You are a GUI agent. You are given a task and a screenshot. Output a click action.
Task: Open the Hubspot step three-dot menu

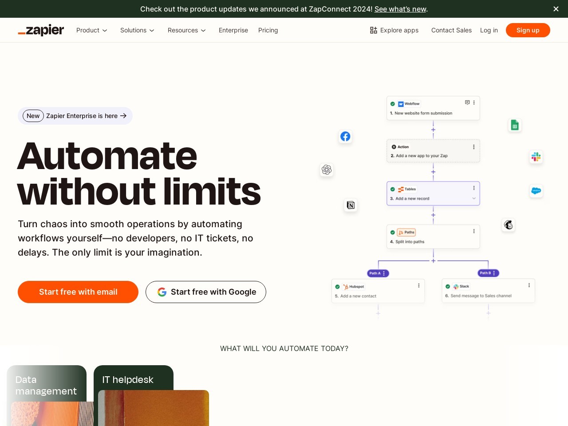[x=418, y=286]
